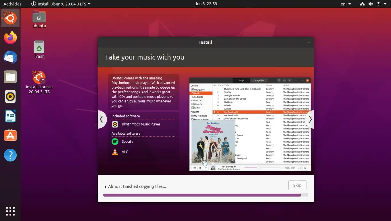Open the Files manager dock icon

pyautogui.click(x=10, y=77)
